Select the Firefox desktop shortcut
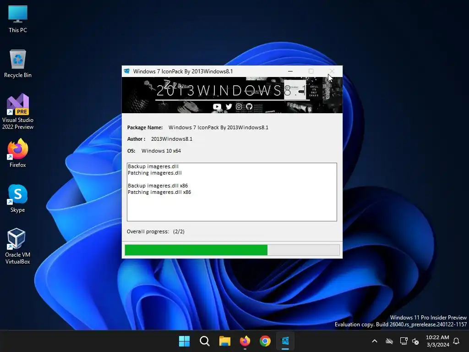The width and height of the screenshot is (469, 352). tap(18, 153)
